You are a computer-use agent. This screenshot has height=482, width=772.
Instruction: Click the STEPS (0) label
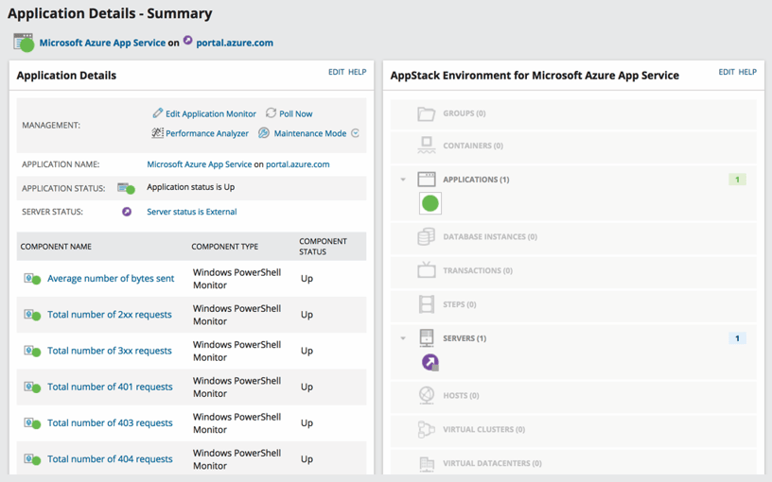point(460,304)
